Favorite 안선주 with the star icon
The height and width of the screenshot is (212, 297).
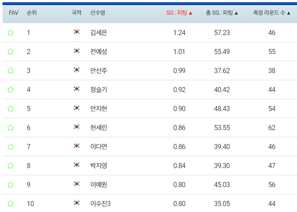point(11,71)
